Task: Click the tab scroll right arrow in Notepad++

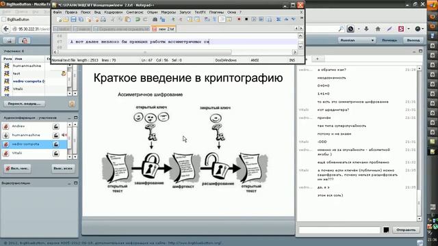Action: coord(301,29)
